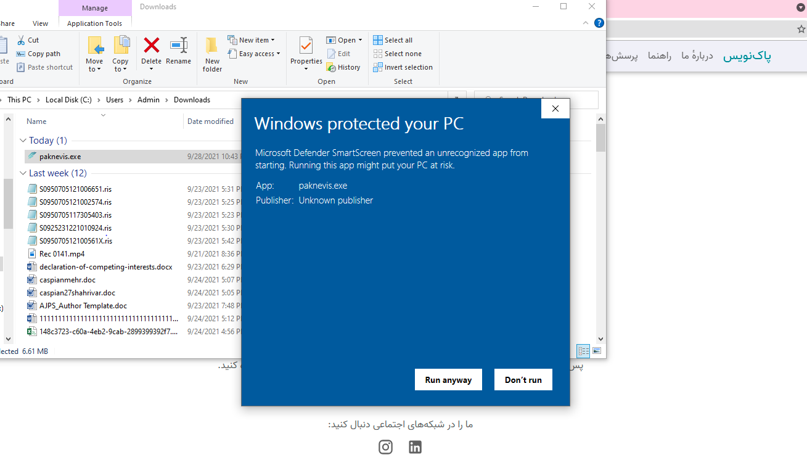Sort by Date modified column header
Viewport: 807px width, 468px height.
pos(210,121)
